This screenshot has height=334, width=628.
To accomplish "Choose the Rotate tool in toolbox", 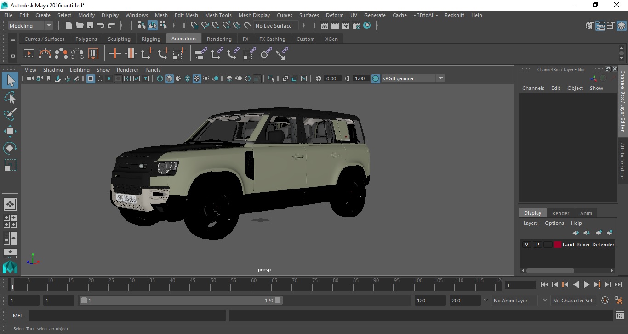I will coord(10,148).
